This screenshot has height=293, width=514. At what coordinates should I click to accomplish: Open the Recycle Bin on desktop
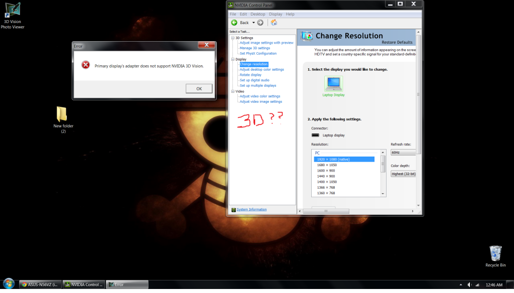495,252
